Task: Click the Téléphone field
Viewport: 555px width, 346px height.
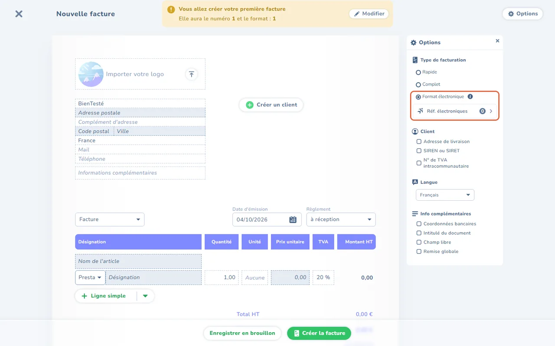Action: [x=140, y=159]
